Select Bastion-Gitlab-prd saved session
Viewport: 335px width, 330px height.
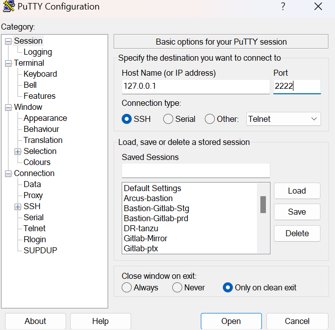[x=190, y=219]
